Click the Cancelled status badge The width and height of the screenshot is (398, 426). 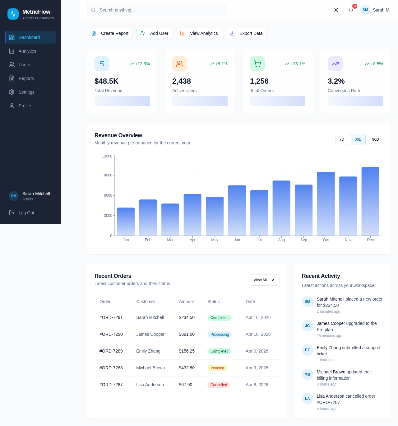click(x=219, y=385)
